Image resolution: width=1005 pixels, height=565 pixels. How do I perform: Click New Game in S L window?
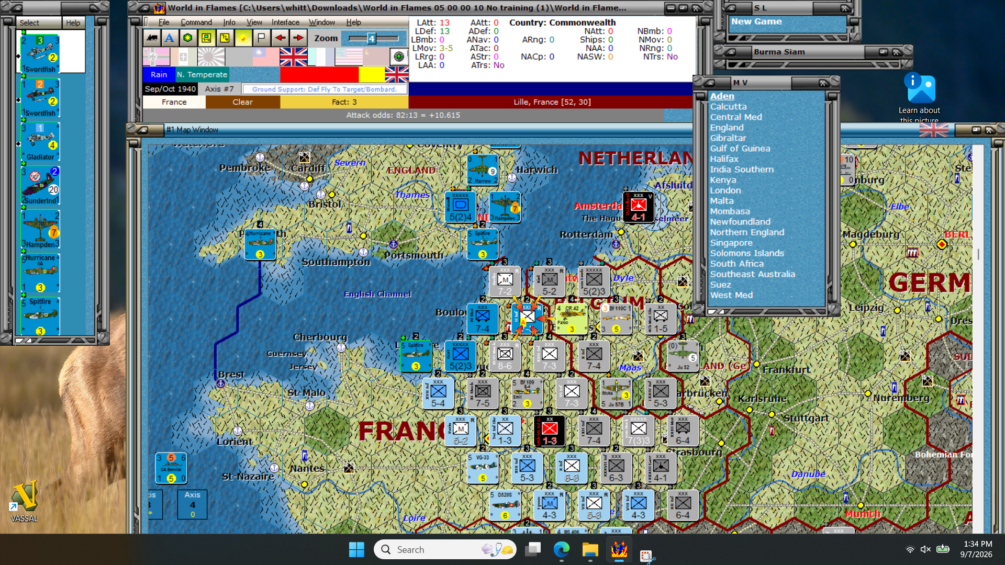[756, 21]
